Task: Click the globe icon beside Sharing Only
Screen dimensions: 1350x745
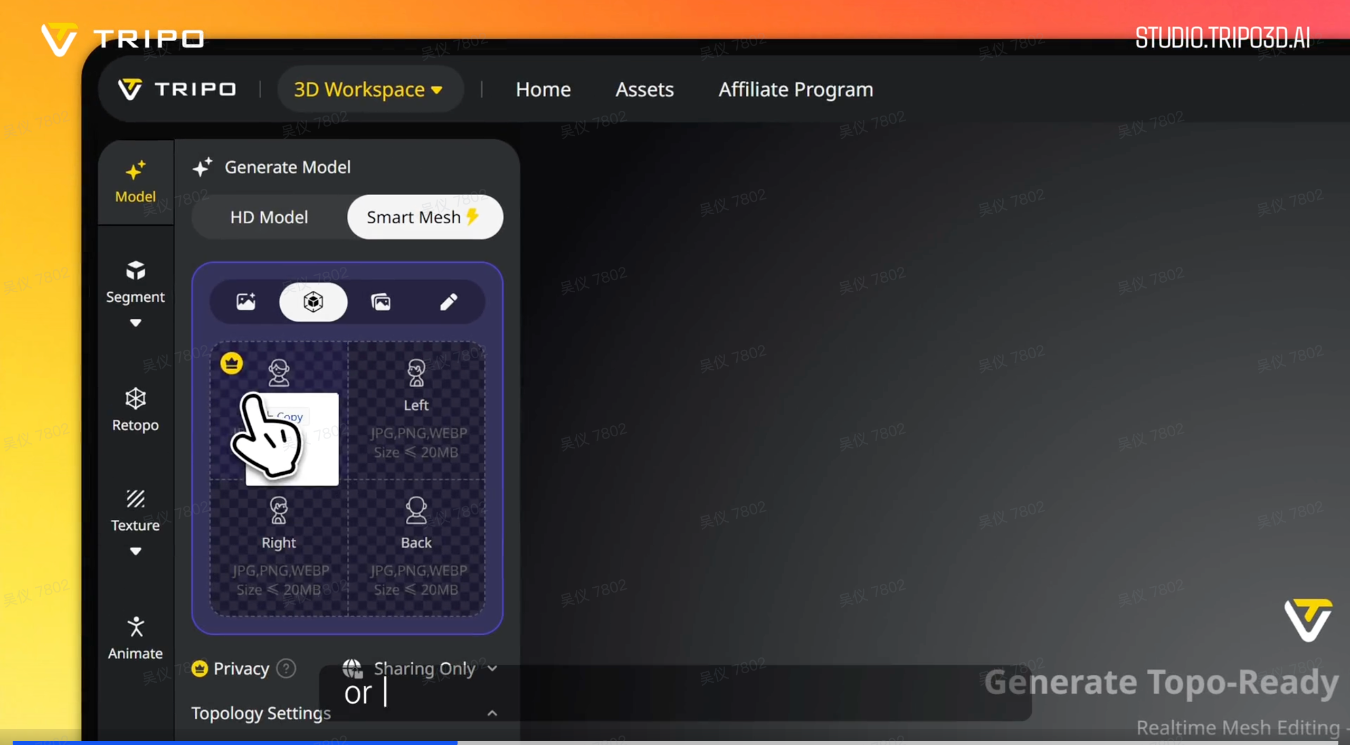Action: 352,668
